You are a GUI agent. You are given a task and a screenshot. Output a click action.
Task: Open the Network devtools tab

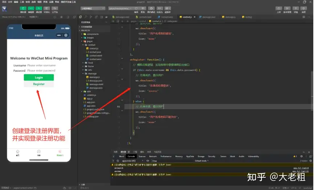(153, 156)
